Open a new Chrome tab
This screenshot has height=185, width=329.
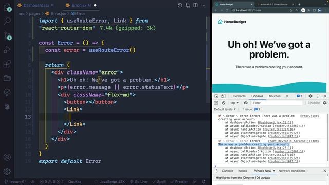click(x=299, y=4)
